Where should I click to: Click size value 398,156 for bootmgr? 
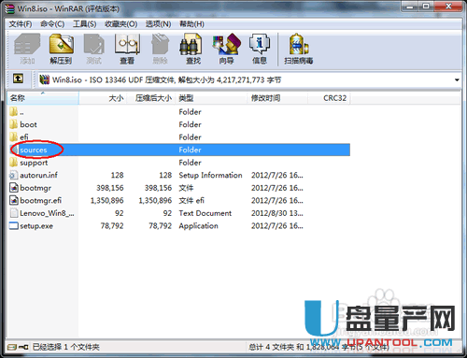coord(110,188)
